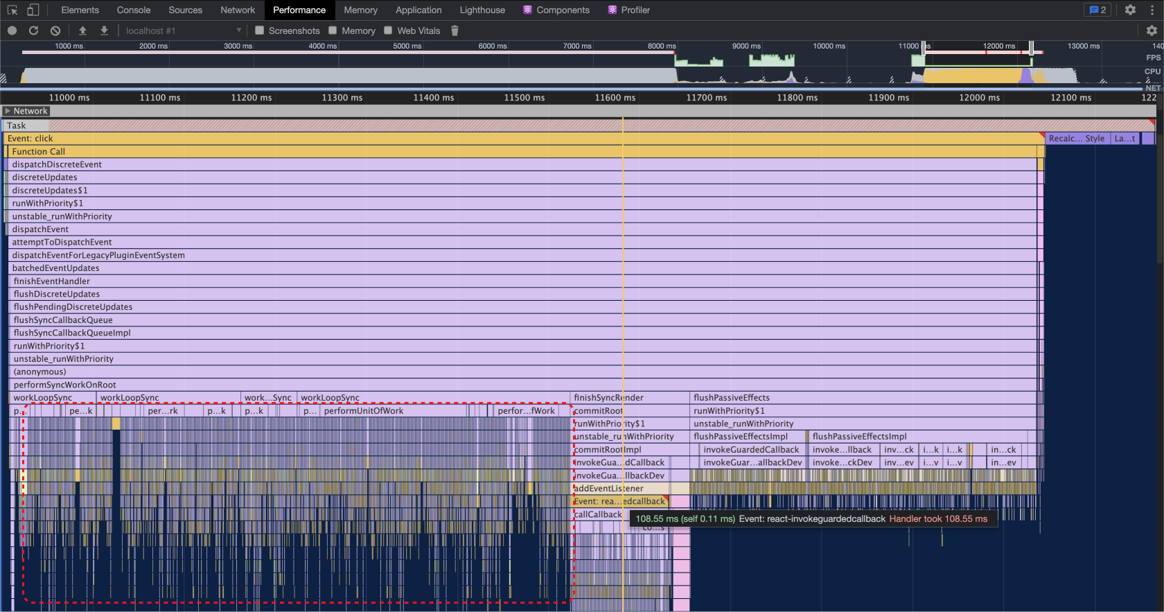Click the reload and profile icon
This screenshot has width=1164, height=612.
pyautogui.click(x=33, y=30)
